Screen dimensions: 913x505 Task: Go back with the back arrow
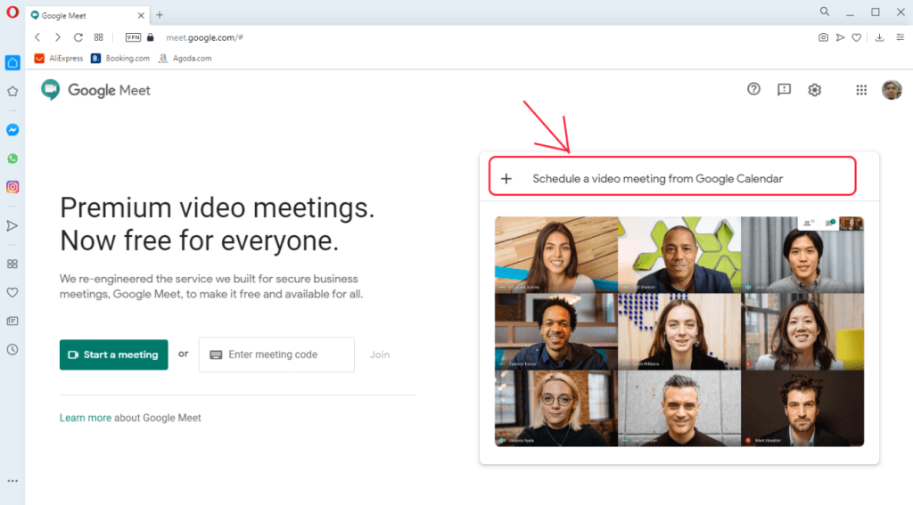(x=37, y=37)
